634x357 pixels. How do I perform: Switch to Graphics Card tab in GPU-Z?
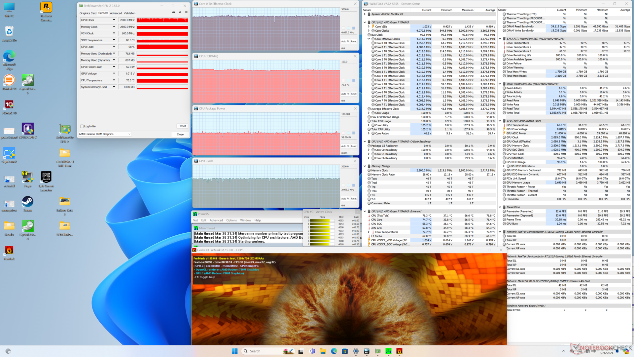(x=88, y=13)
